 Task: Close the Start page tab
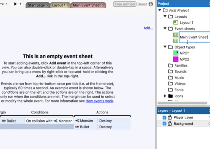click(x=47, y=6)
